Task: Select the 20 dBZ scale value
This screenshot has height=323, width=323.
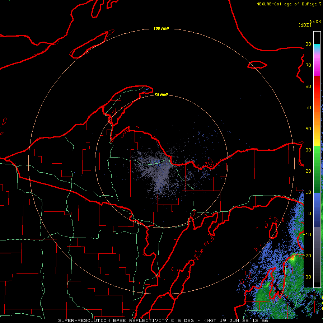Action: (x=308, y=171)
